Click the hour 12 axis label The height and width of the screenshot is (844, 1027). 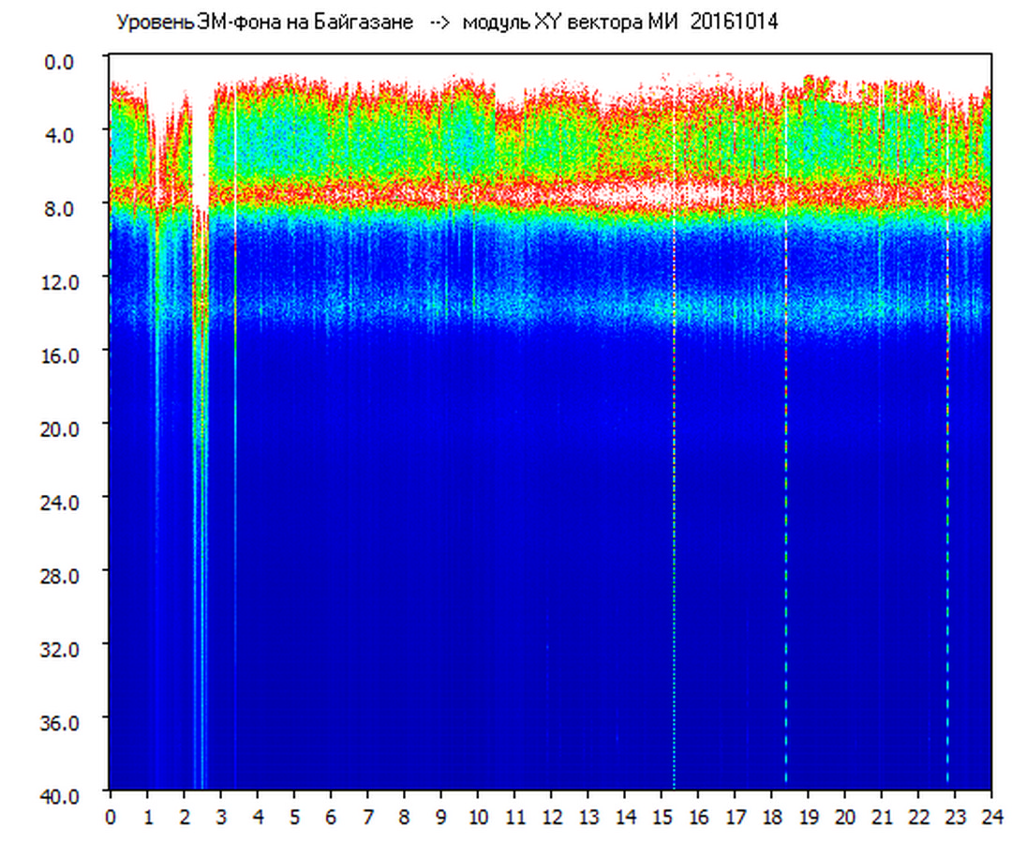(551, 816)
